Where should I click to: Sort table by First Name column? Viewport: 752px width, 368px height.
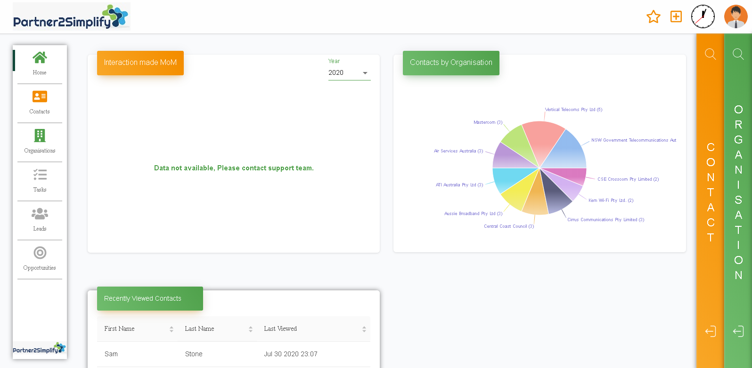point(171,329)
